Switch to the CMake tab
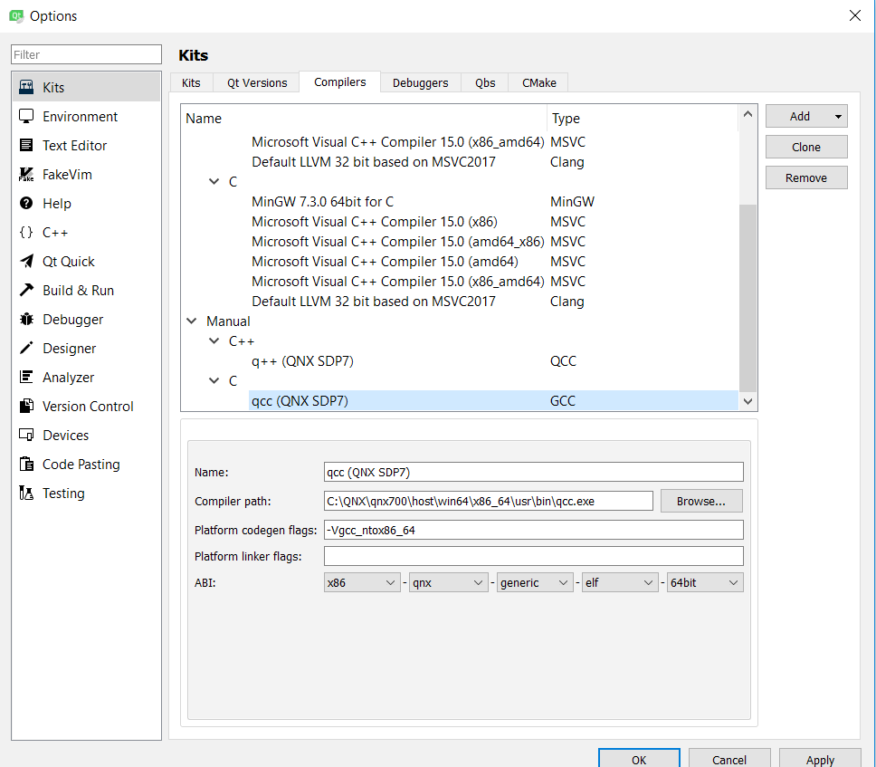Screen dimensions: 876x767 pos(539,82)
